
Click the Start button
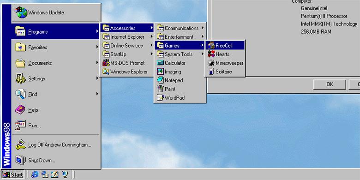(12, 174)
